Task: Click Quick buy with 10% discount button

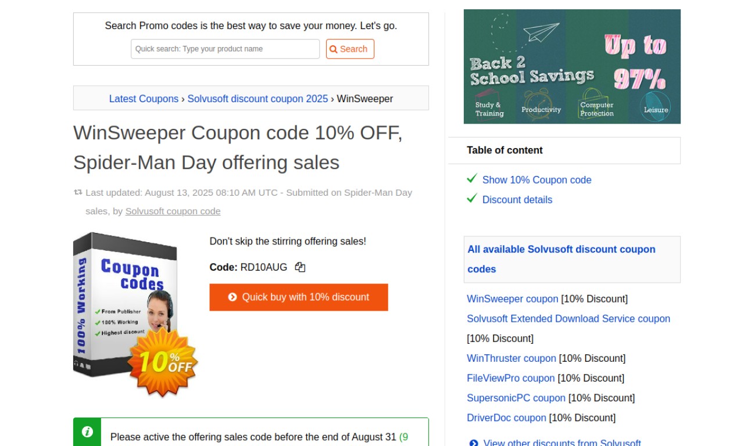Action: [299, 297]
